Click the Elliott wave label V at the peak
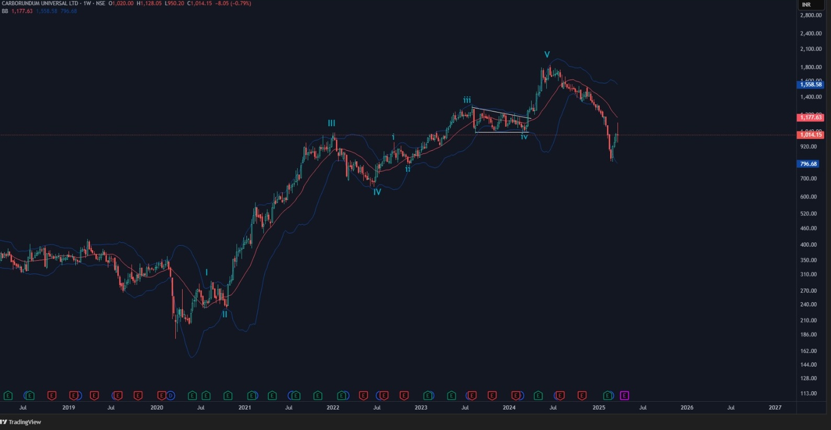 coord(547,54)
